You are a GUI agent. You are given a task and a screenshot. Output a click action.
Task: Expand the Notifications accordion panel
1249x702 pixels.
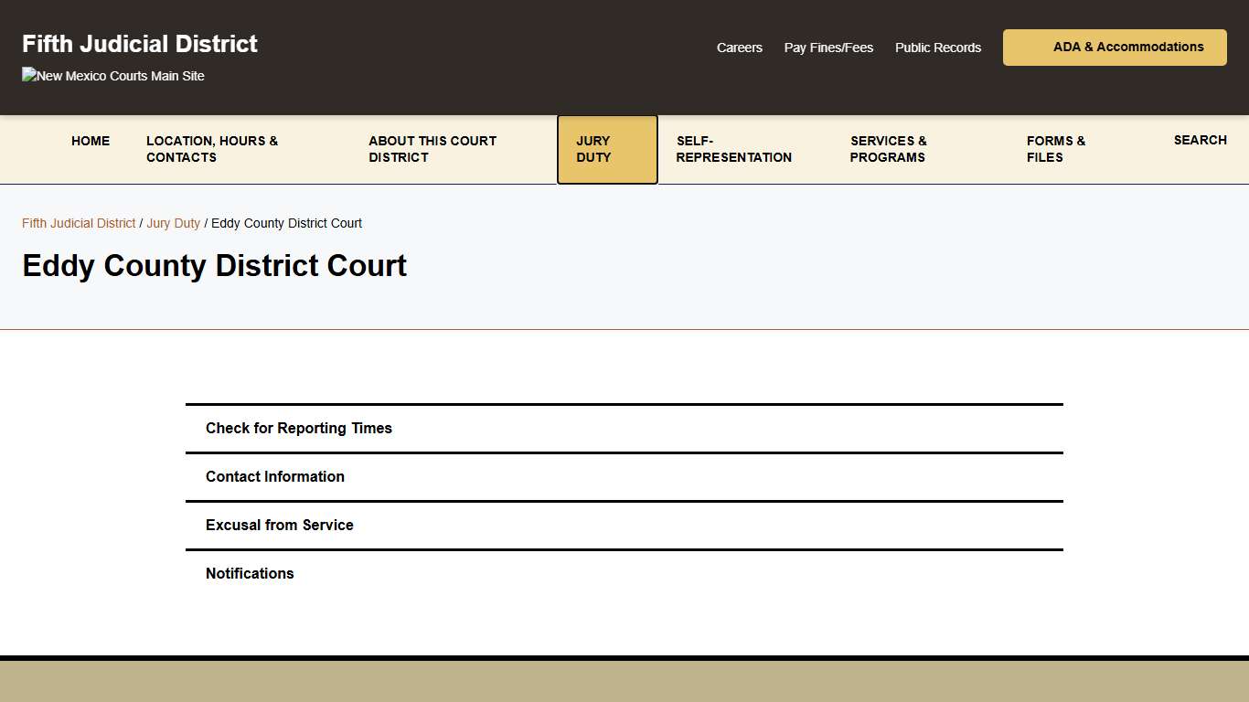click(250, 573)
